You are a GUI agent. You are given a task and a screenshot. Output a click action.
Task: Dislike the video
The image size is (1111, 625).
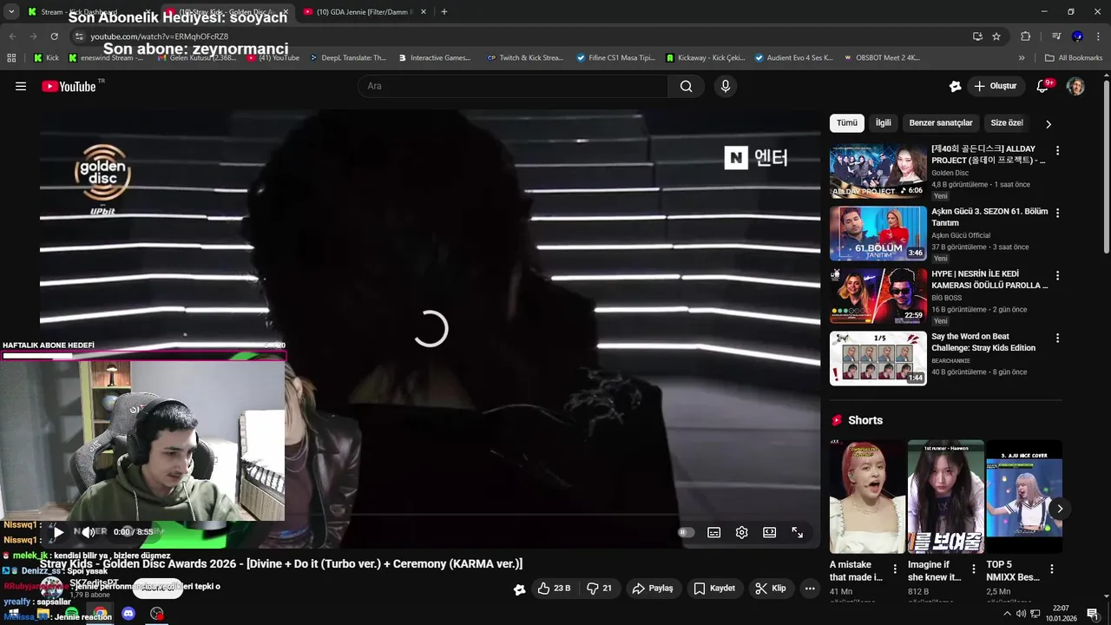click(x=599, y=588)
